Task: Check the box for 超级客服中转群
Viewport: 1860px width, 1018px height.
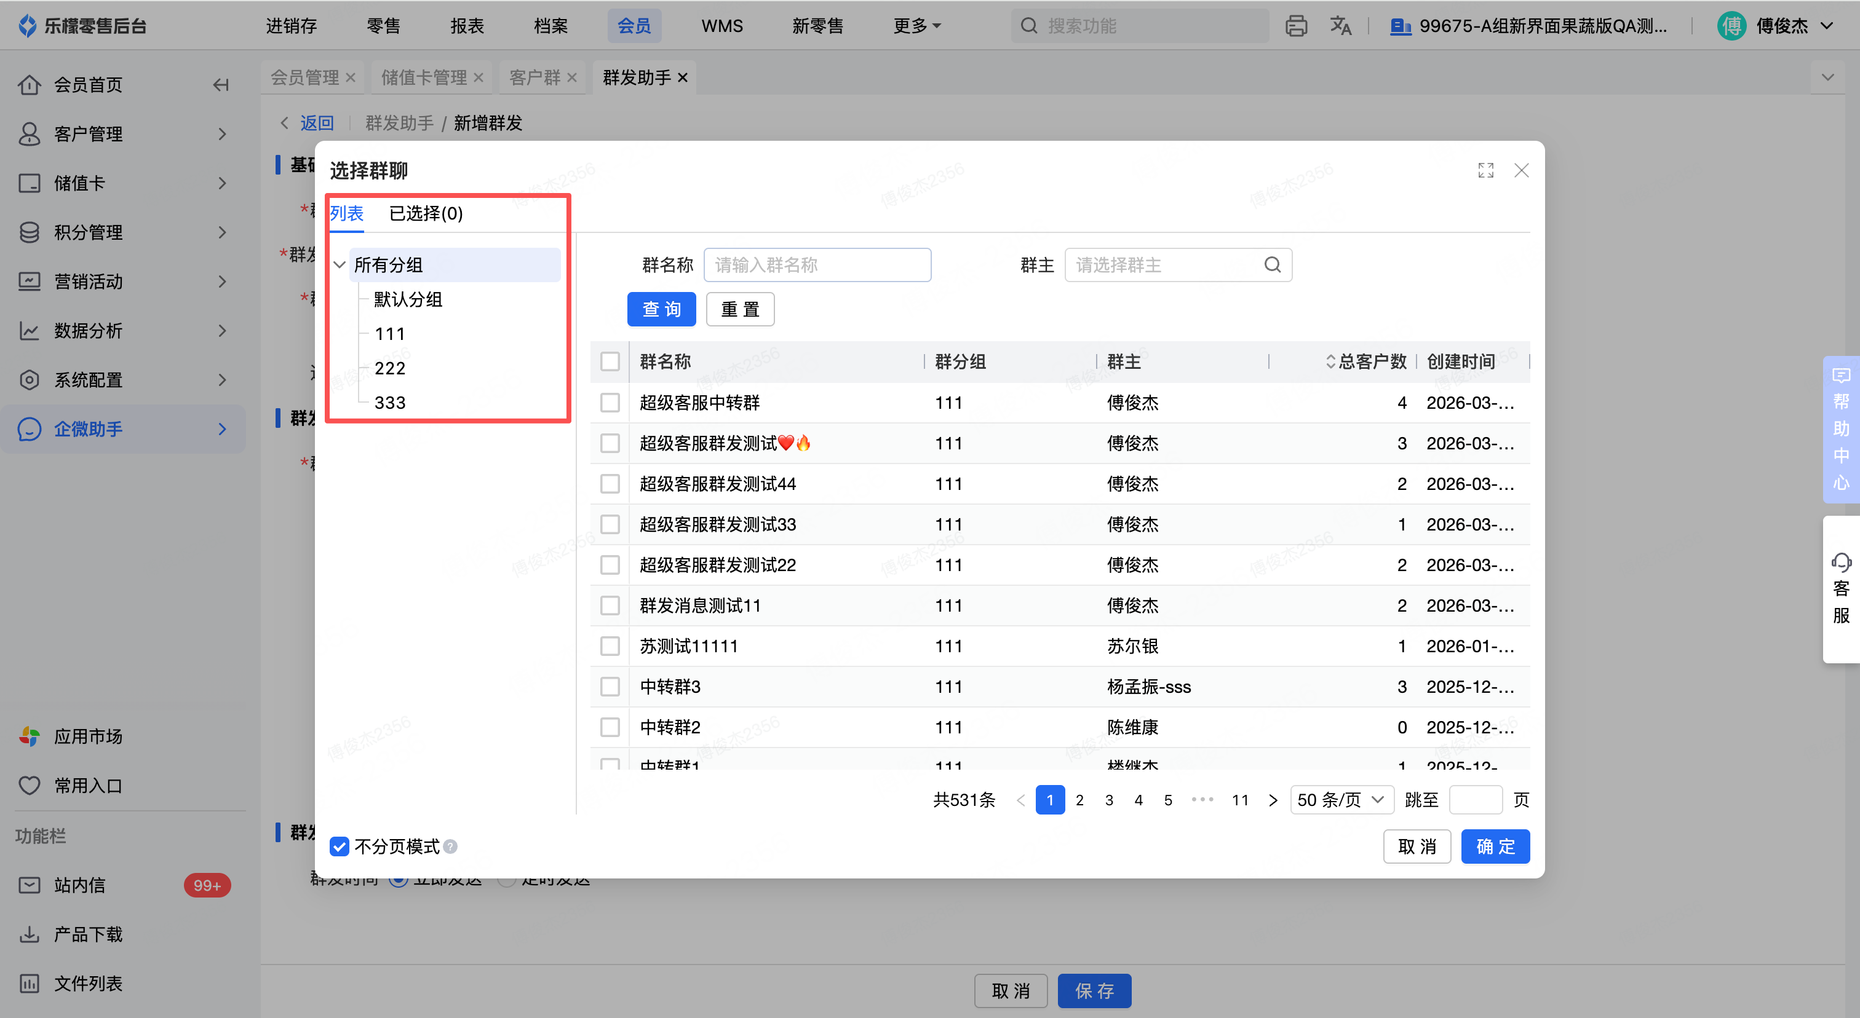Action: coord(610,403)
